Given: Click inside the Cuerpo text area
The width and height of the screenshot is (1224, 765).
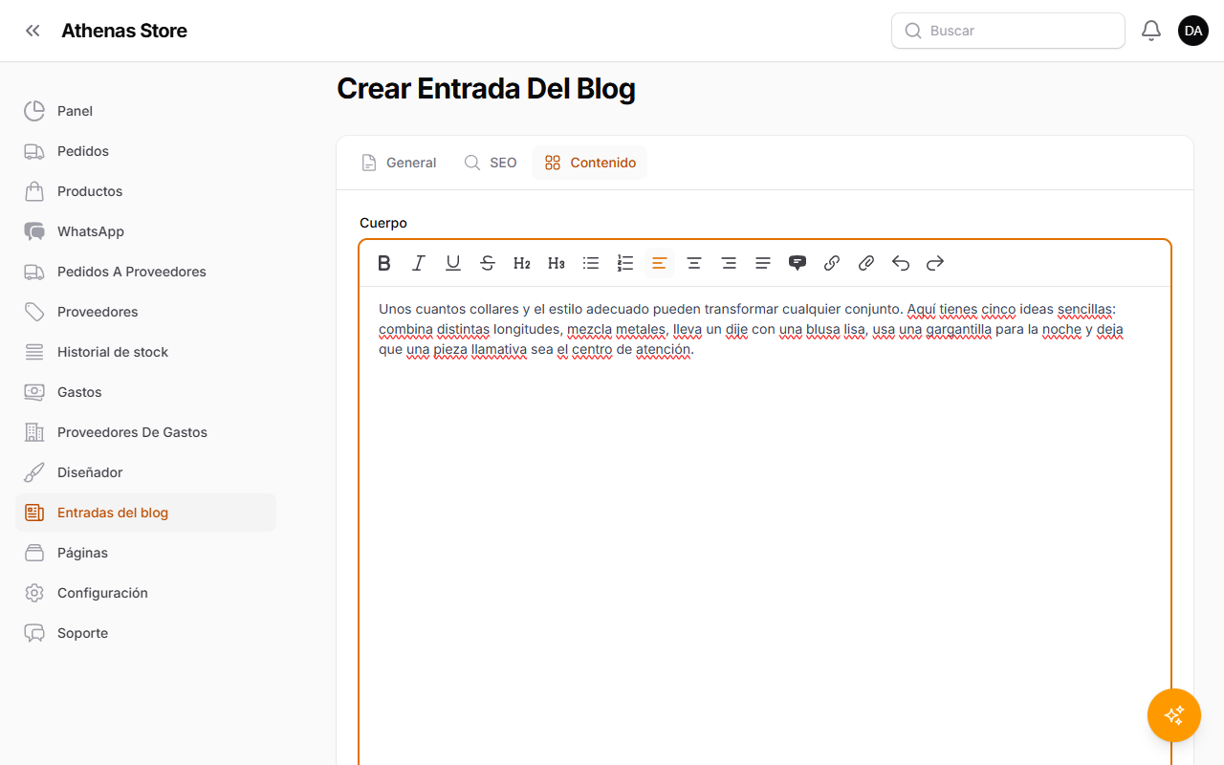Looking at the screenshot, I should point(765,526).
